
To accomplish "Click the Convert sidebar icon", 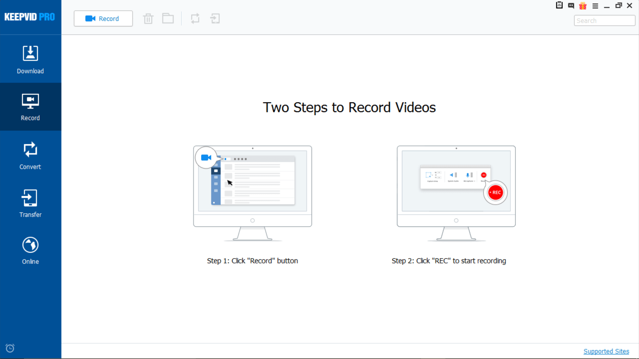I will (30, 156).
